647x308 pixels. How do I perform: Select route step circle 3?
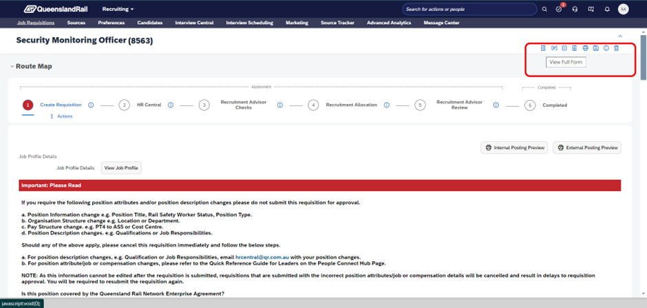(x=204, y=105)
